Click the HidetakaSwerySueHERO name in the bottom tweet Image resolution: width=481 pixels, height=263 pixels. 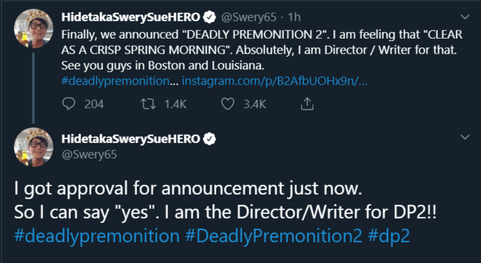click(131, 139)
